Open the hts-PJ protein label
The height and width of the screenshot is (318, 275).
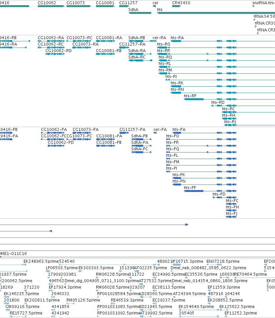click(232, 214)
